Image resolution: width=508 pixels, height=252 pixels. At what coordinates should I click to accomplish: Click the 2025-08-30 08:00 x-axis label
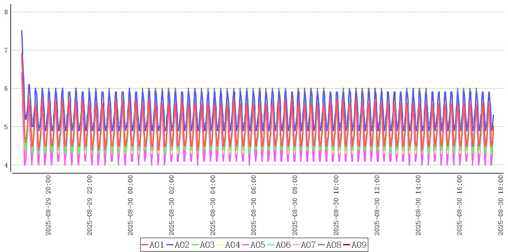point(295,206)
